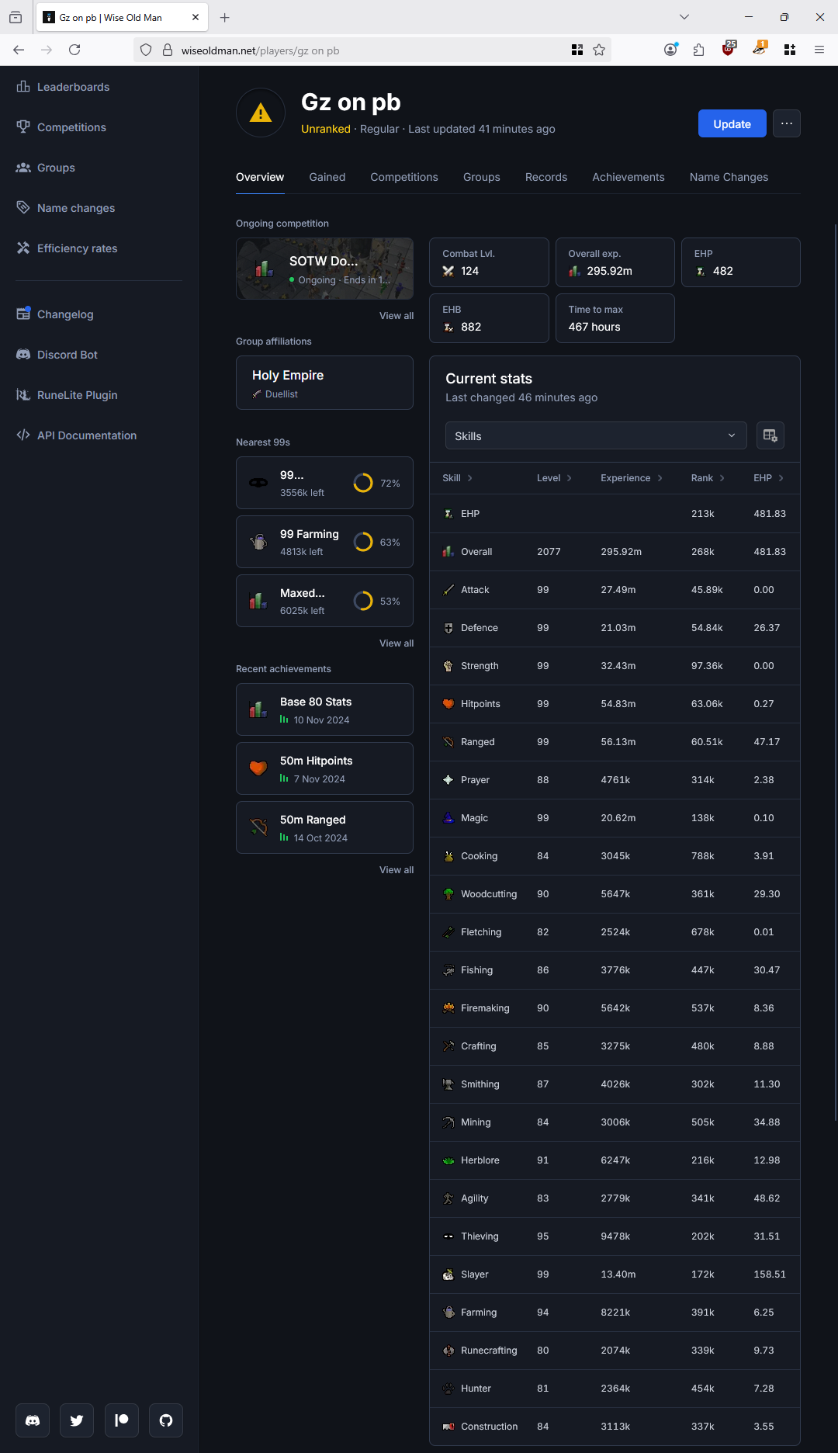Click the Slayer skill icon row
This screenshot has height=1453, width=838.
[x=448, y=1274]
